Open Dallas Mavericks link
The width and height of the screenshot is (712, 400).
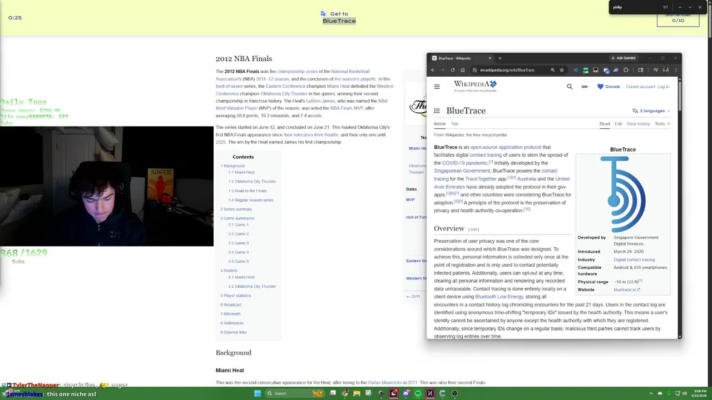point(385,383)
